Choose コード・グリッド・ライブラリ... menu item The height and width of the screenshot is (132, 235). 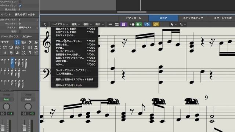[x=75, y=70]
